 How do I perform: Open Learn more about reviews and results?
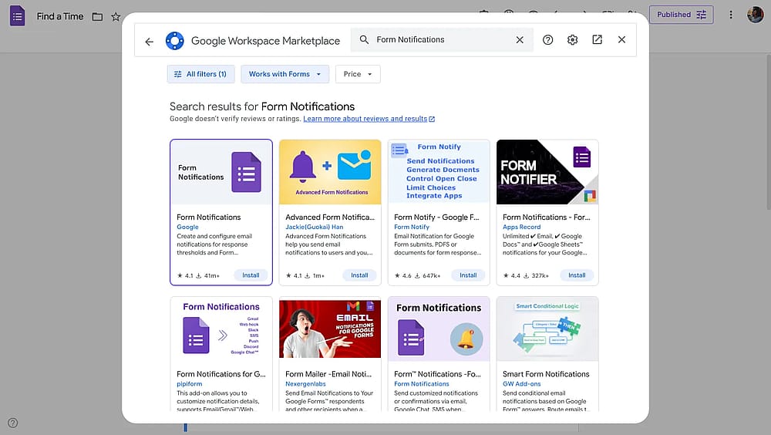pos(369,119)
